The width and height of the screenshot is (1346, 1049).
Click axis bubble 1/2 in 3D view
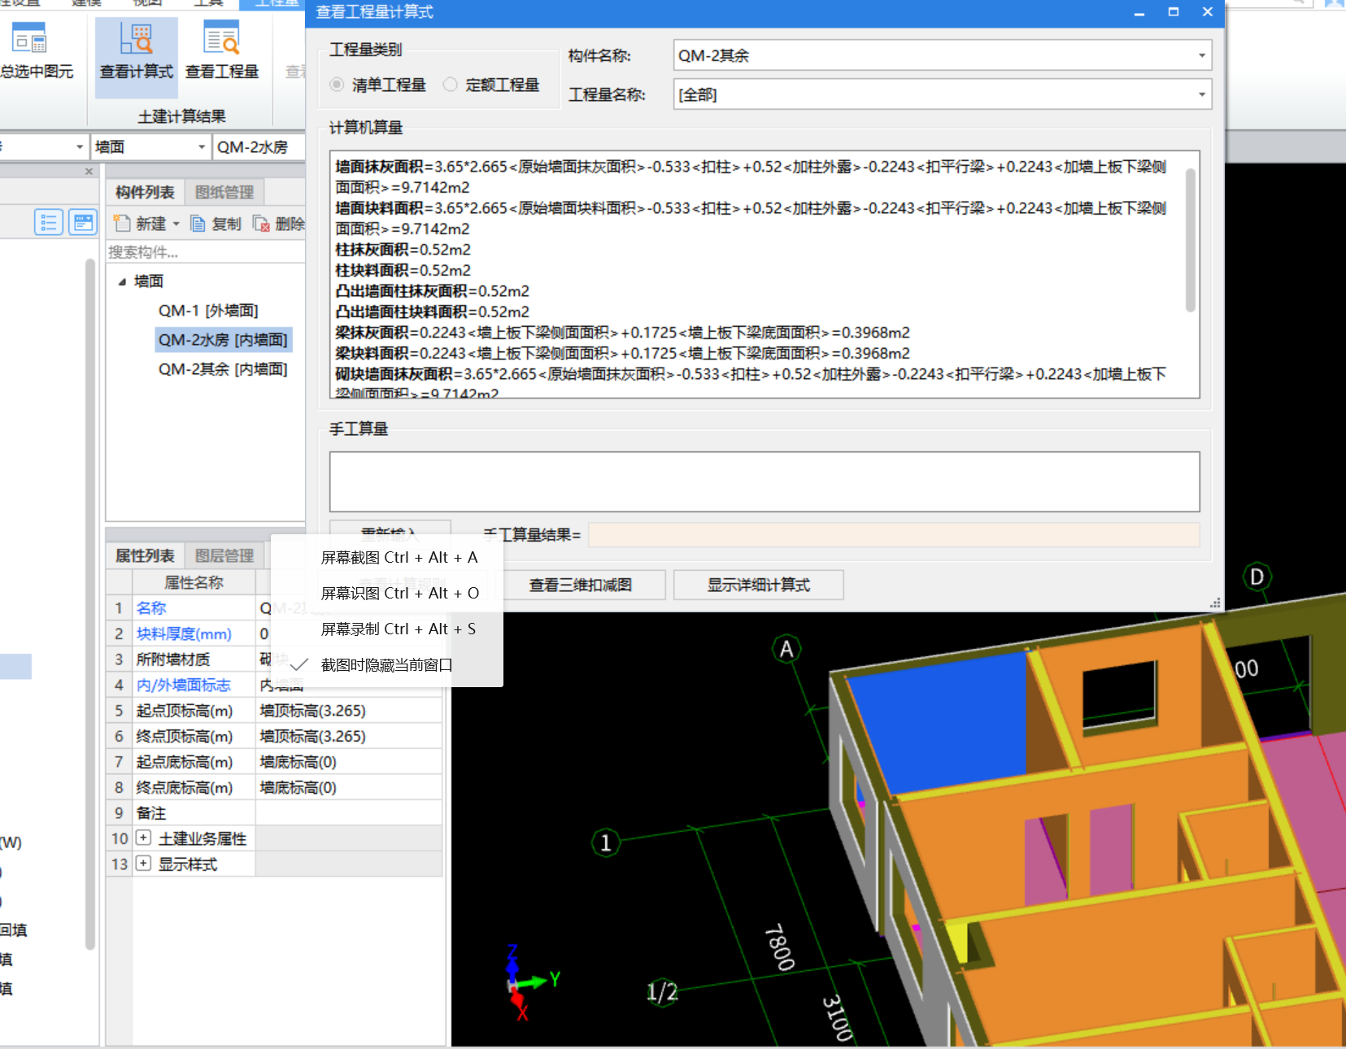coord(662,991)
